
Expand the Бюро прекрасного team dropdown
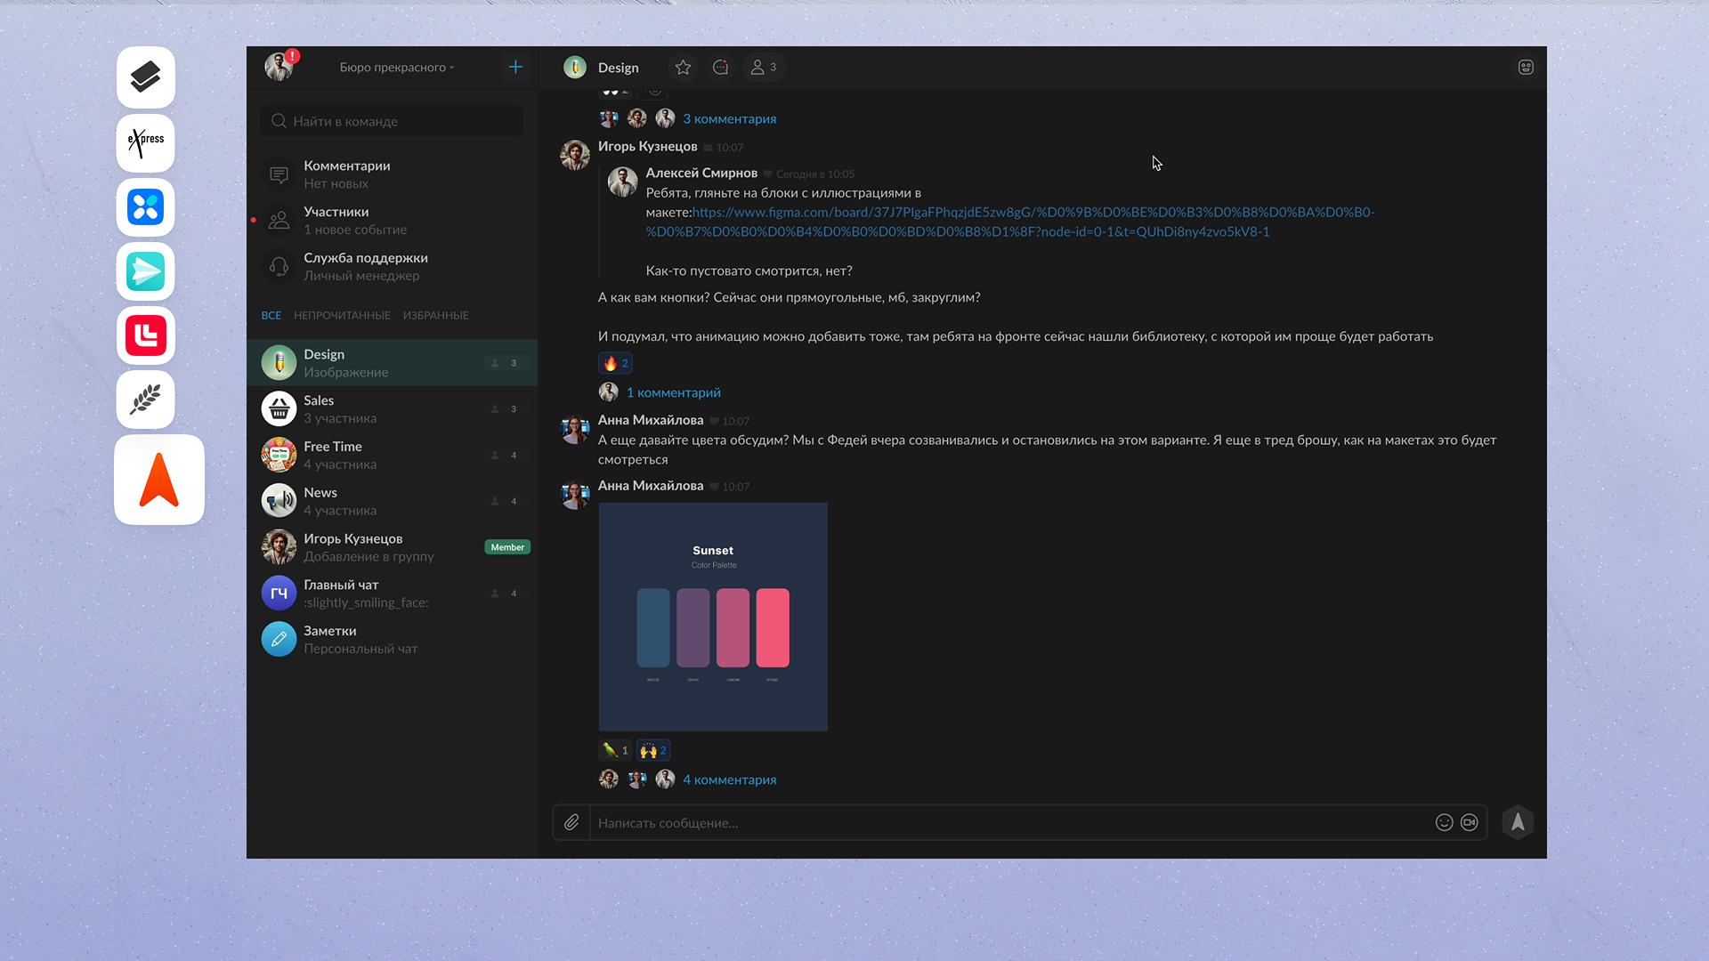396,68
